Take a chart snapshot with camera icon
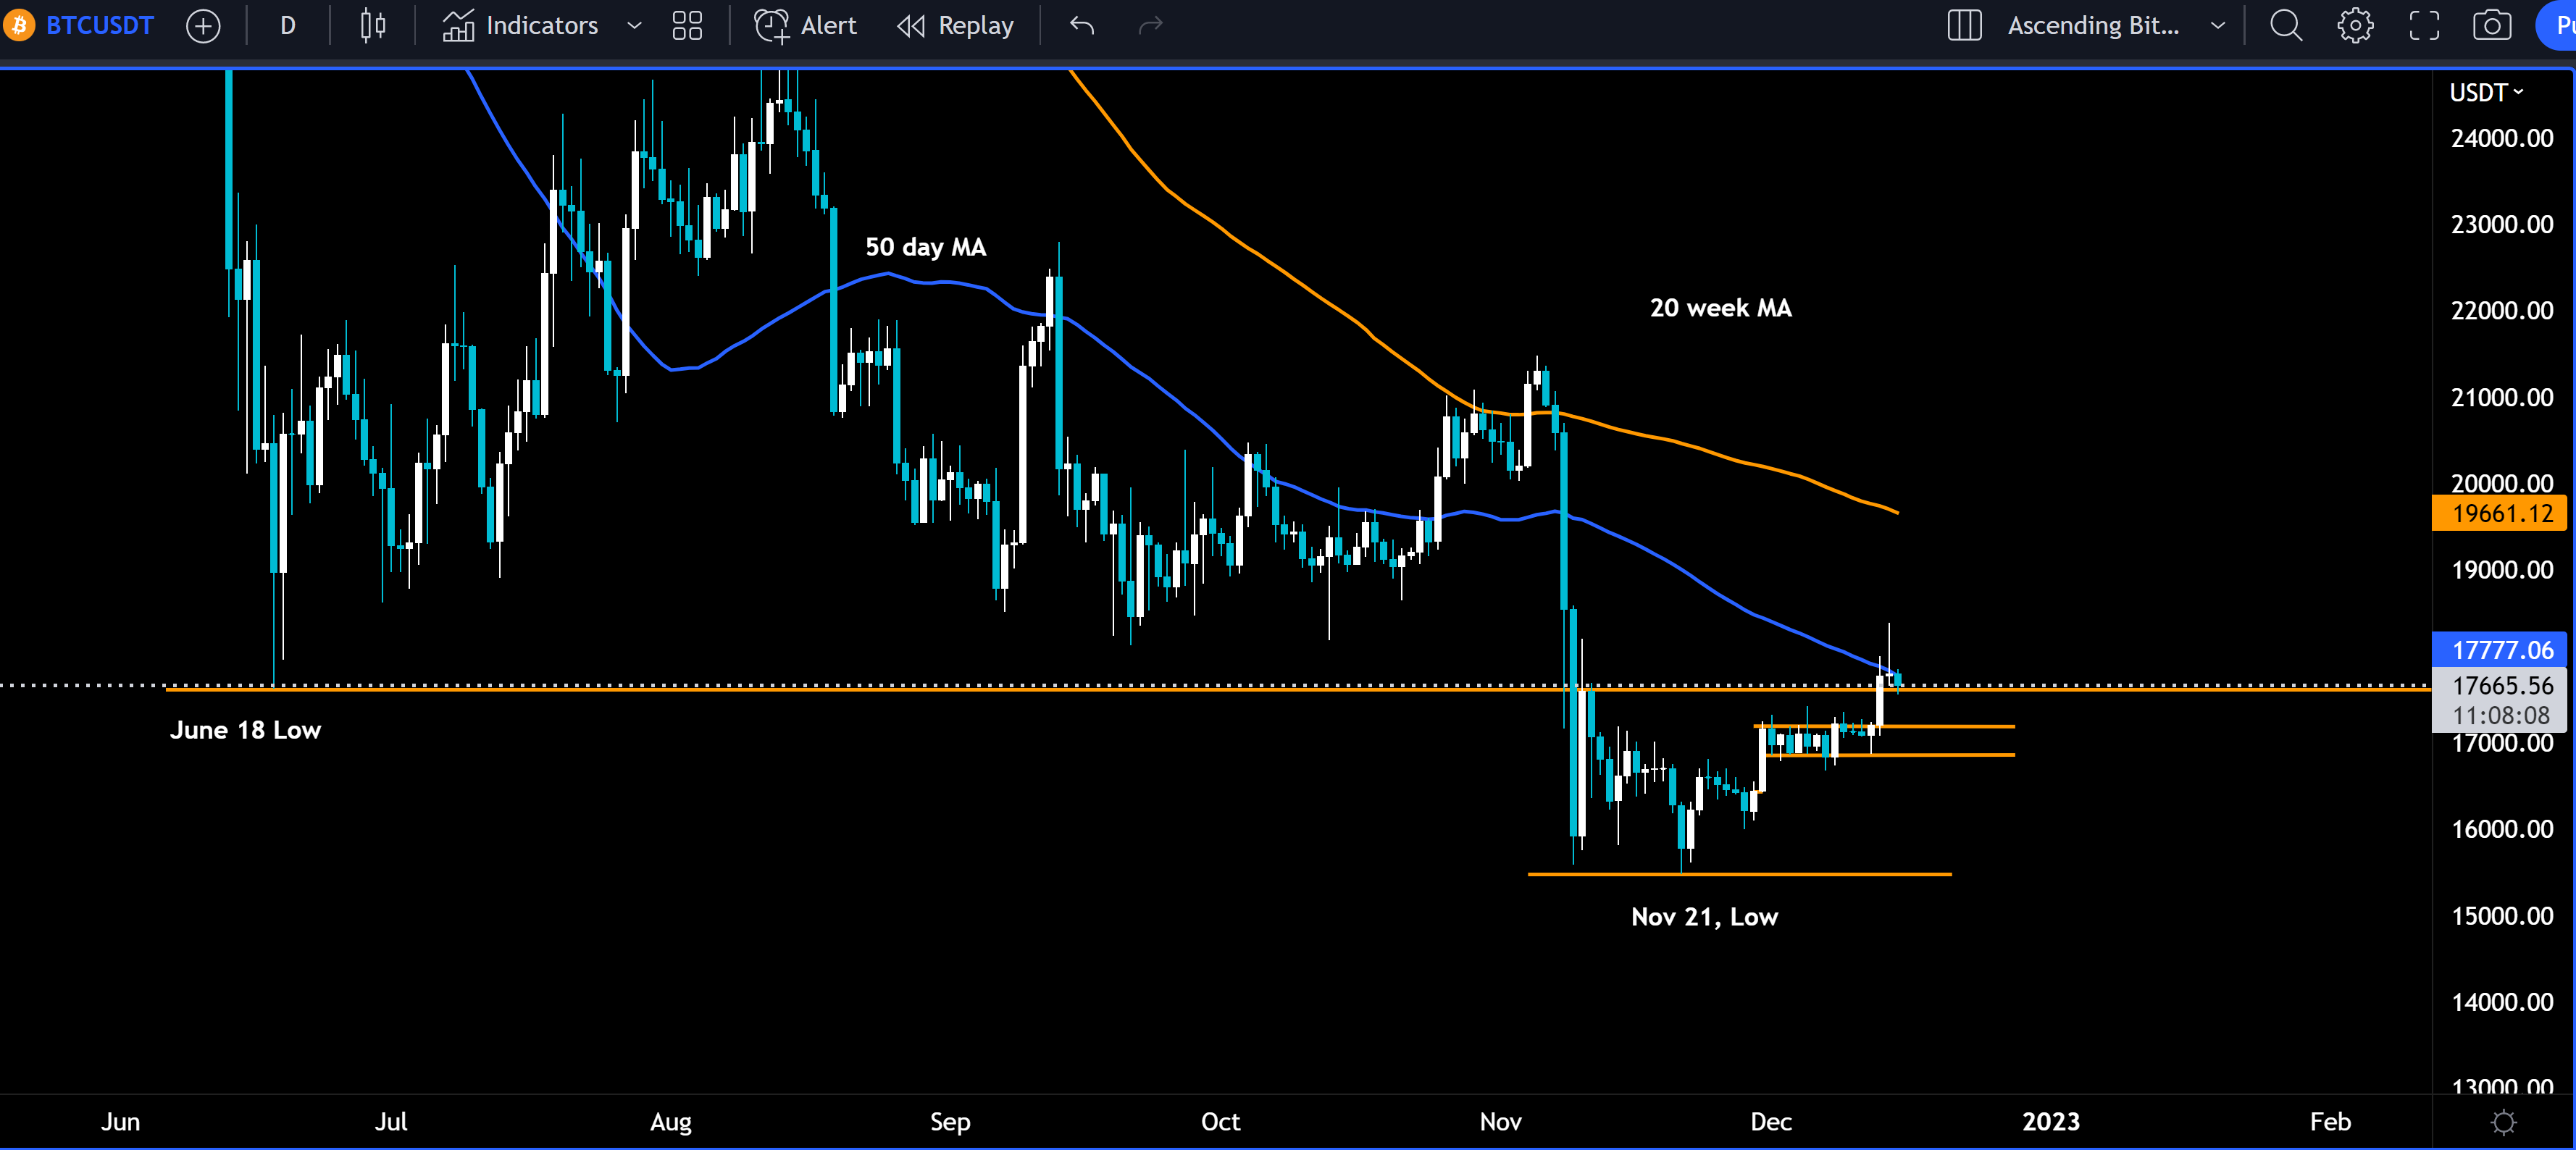Viewport: 2576px width, 1150px height. coord(2492,26)
